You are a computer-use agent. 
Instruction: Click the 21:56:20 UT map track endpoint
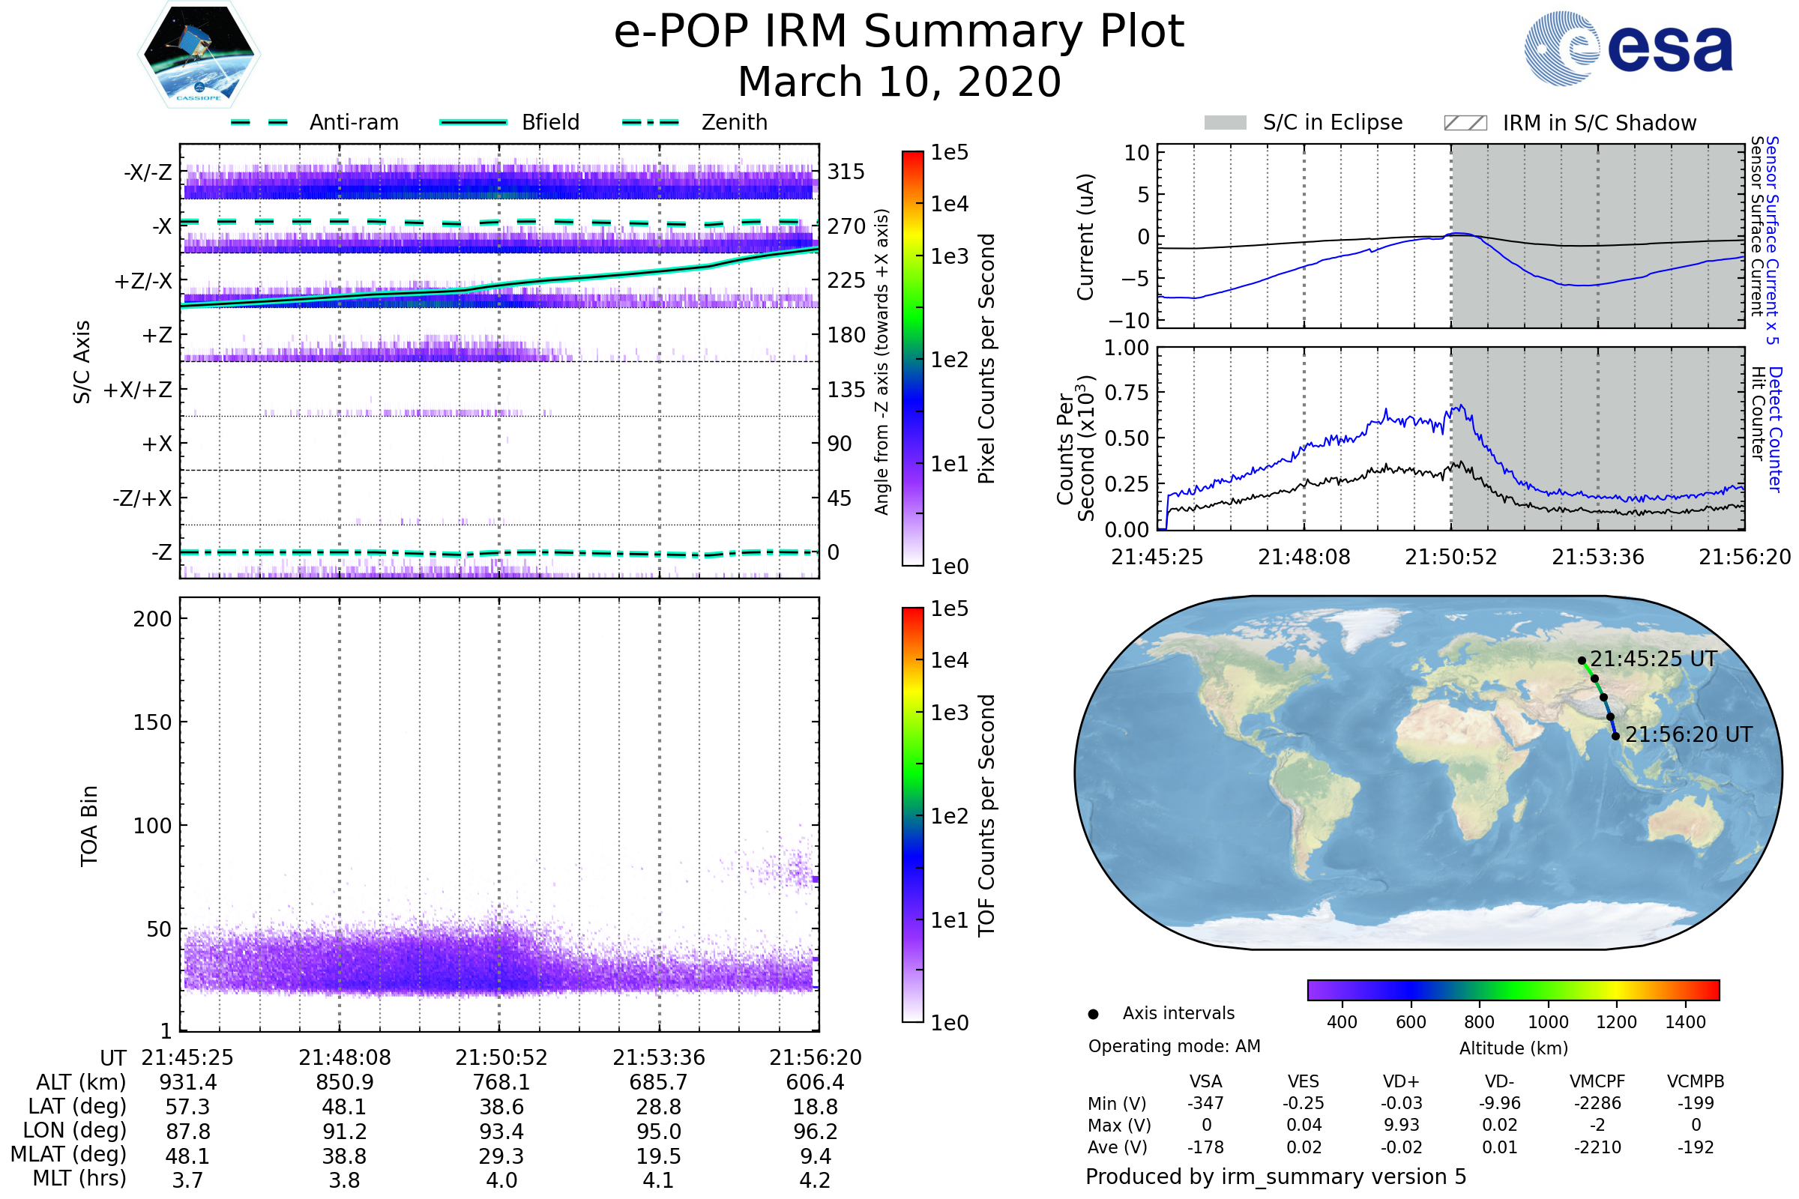click(x=1616, y=737)
